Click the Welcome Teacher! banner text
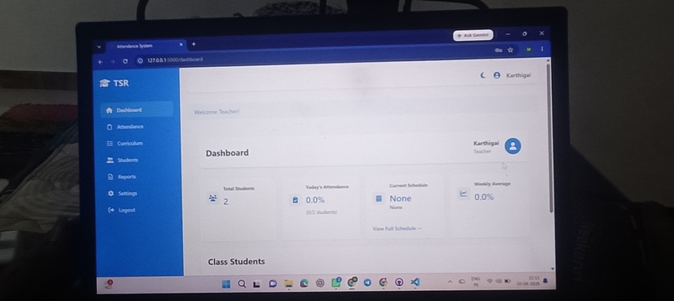The height and width of the screenshot is (301, 674). [217, 112]
